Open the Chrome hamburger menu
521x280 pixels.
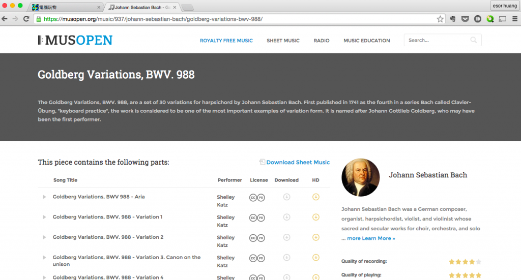point(515,19)
